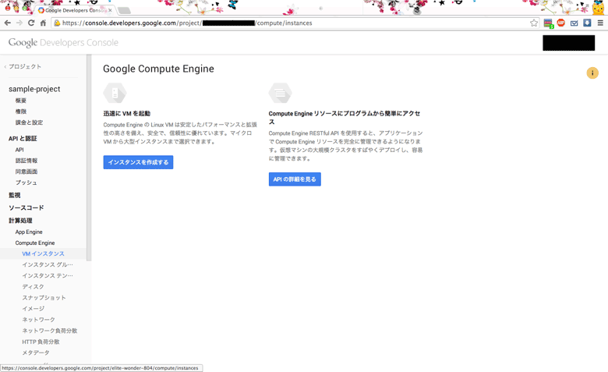Click the Google Developers Console logo
This screenshot has width=608, height=372.
63,43
